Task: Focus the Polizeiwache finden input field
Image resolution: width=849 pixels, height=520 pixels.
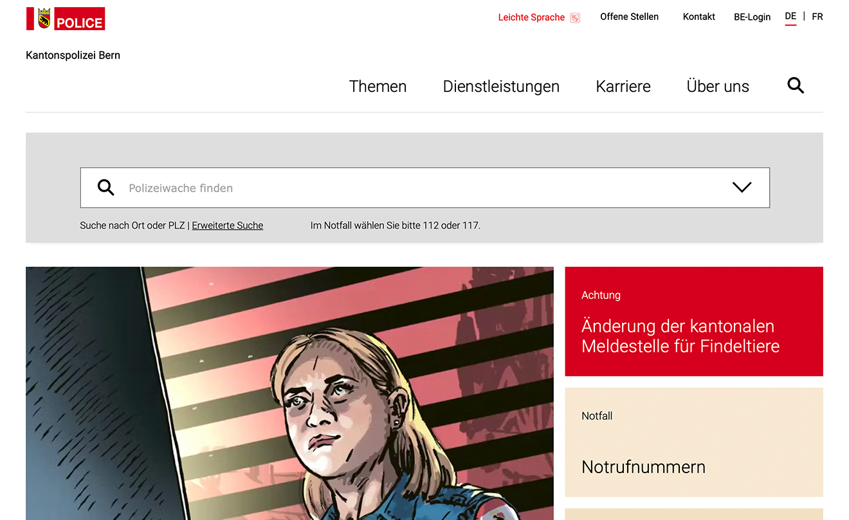Action: (x=424, y=188)
